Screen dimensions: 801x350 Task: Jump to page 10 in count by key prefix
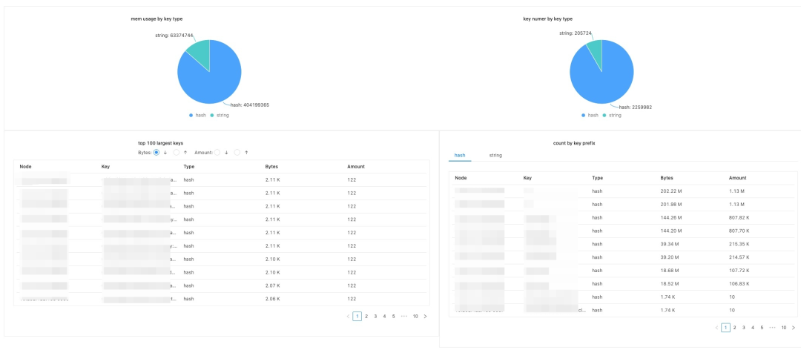[783, 327]
